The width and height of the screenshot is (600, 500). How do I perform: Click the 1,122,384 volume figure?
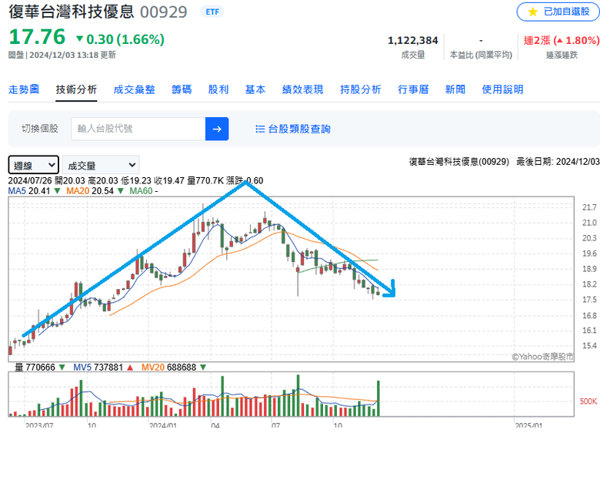tap(413, 40)
